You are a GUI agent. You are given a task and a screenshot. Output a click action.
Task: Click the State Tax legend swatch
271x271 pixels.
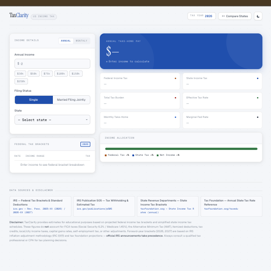(x=133, y=155)
